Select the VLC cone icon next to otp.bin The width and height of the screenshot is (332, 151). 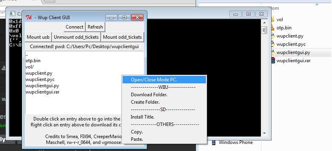(x=273, y=28)
